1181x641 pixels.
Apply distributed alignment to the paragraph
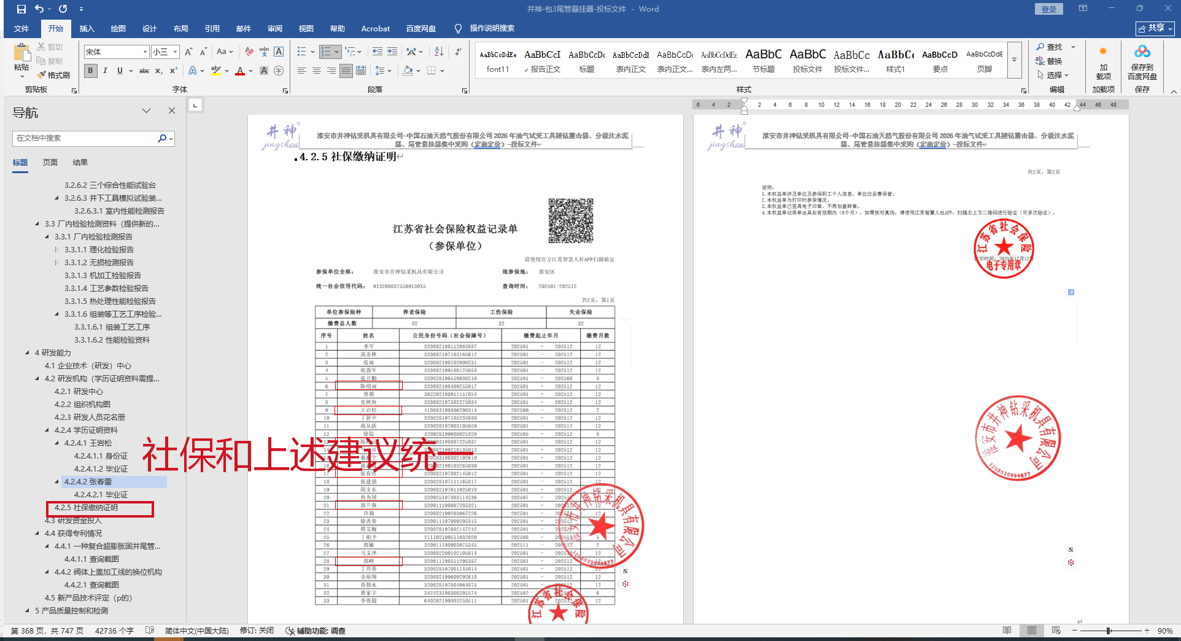tap(361, 71)
